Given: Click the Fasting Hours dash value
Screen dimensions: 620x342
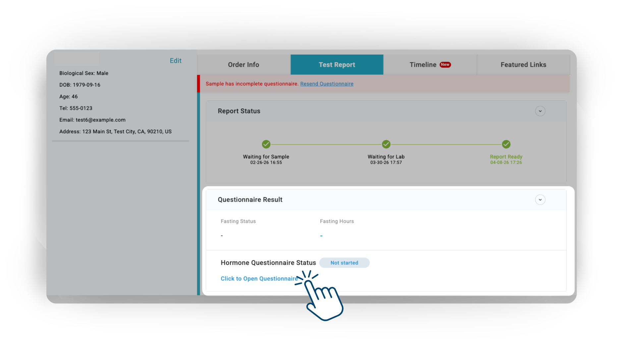Looking at the screenshot, I should (321, 236).
